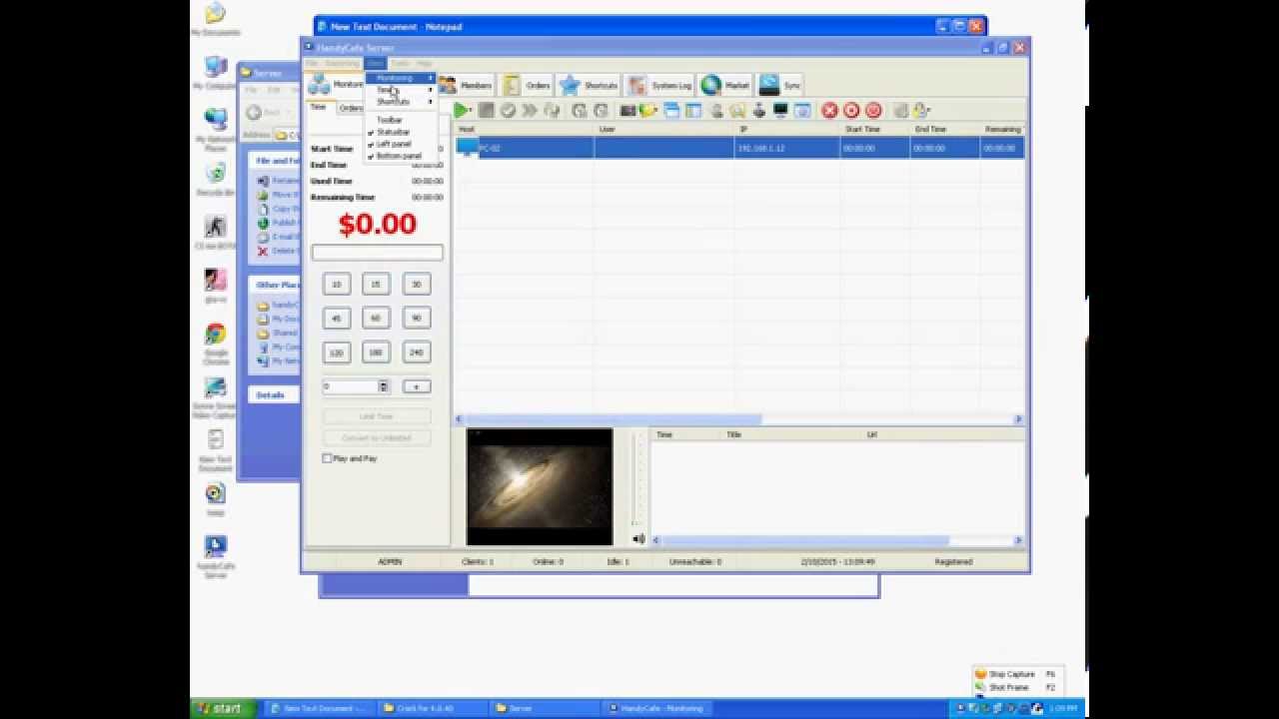The height and width of the screenshot is (719, 1279).
Task: Open the System Log section
Action: pos(659,86)
